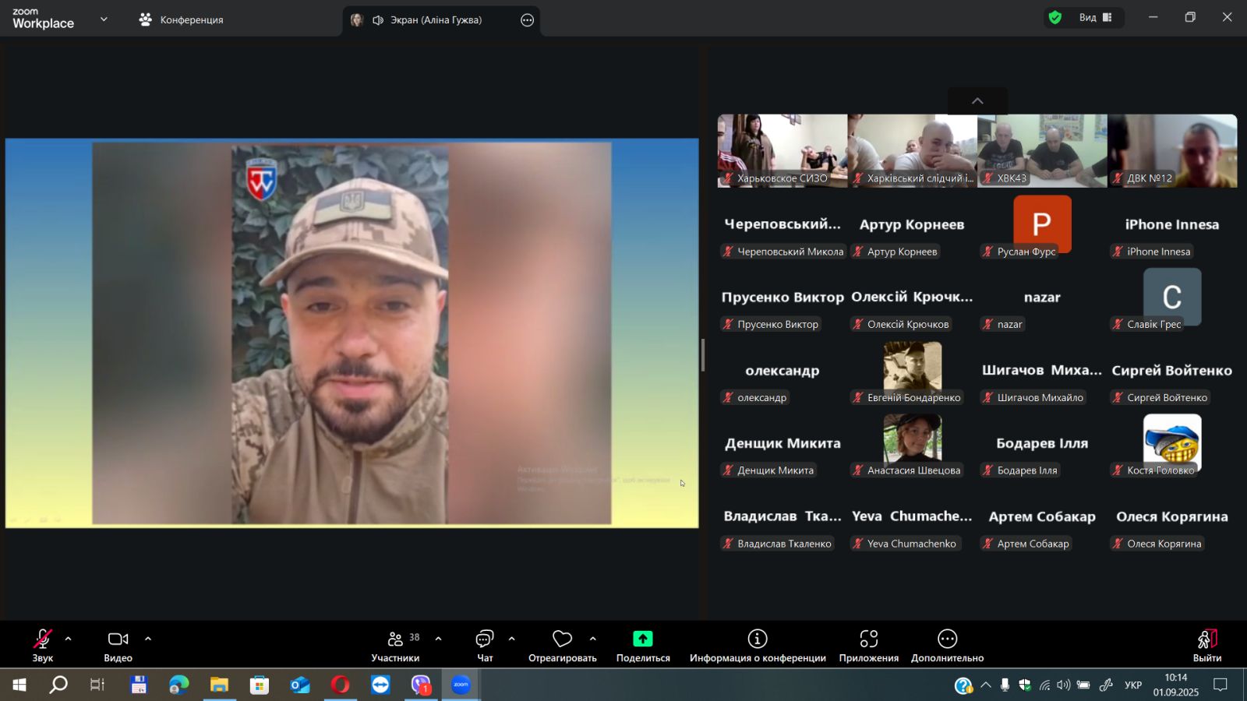Screen dimensions: 1247x701
Task: Open the More options ellipsis in toolbar
Action: coord(947,639)
